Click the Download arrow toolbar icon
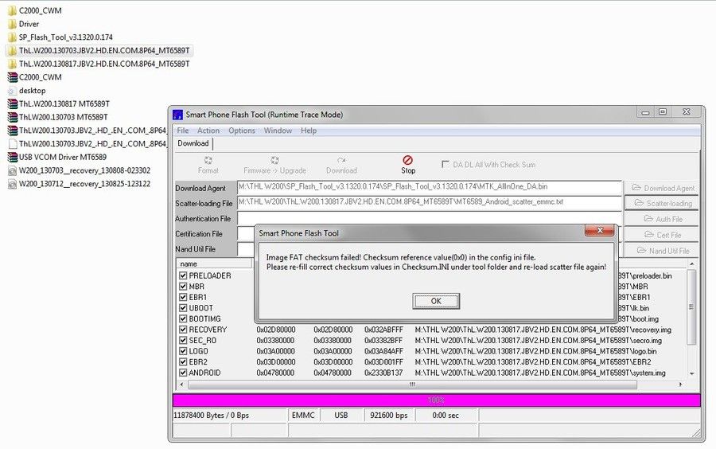 pos(341,160)
